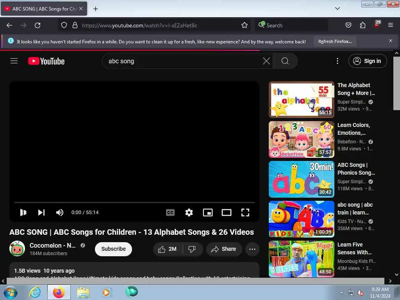Screen dimensions: 400x300
Task: Click the Firefox Search box
Action: click(x=291, y=25)
